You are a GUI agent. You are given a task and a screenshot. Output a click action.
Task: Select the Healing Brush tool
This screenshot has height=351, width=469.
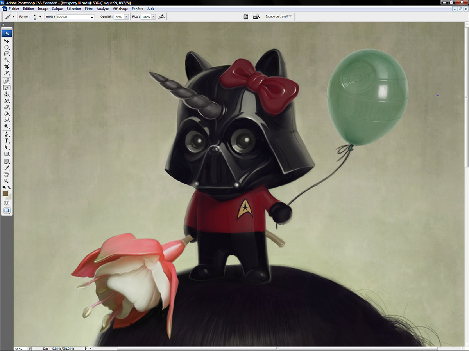point(7,81)
